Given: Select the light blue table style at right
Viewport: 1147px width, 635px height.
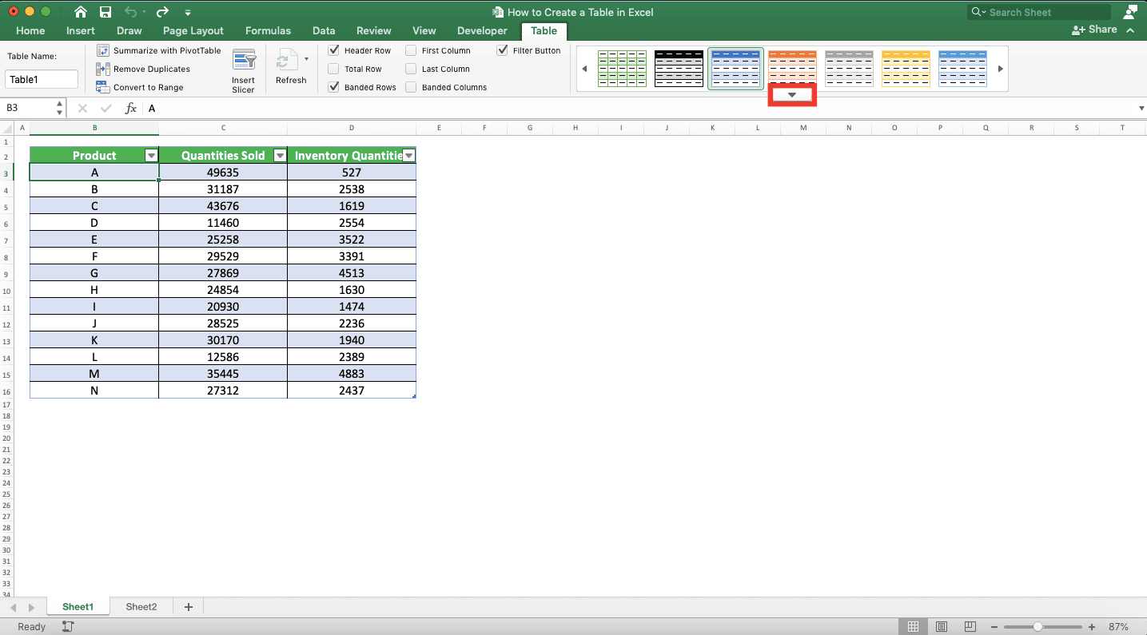Looking at the screenshot, I should [962, 69].
